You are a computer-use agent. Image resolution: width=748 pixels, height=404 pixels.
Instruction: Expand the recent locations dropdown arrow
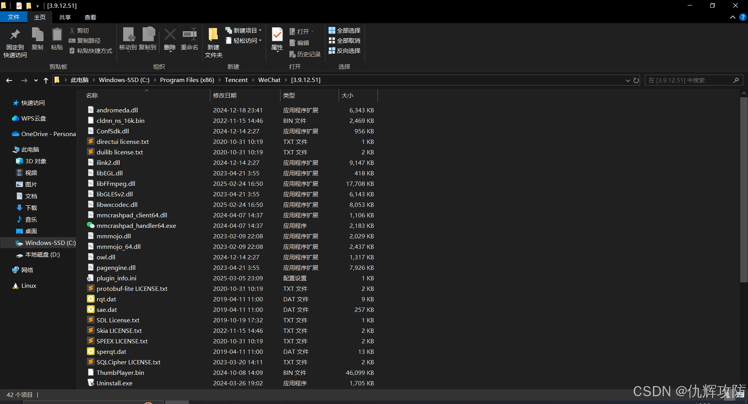(x=36, y=80)
